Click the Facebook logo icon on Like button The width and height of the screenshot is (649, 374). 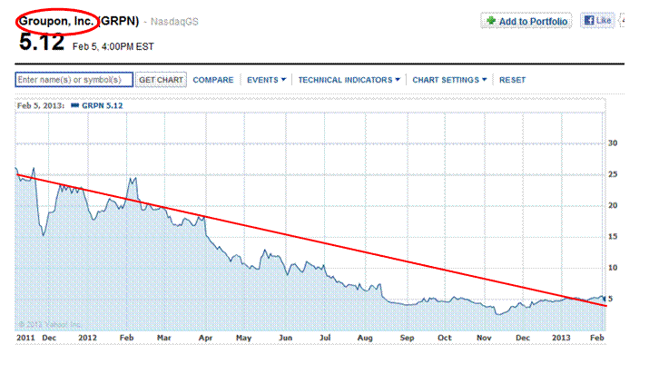click(589, 20)
